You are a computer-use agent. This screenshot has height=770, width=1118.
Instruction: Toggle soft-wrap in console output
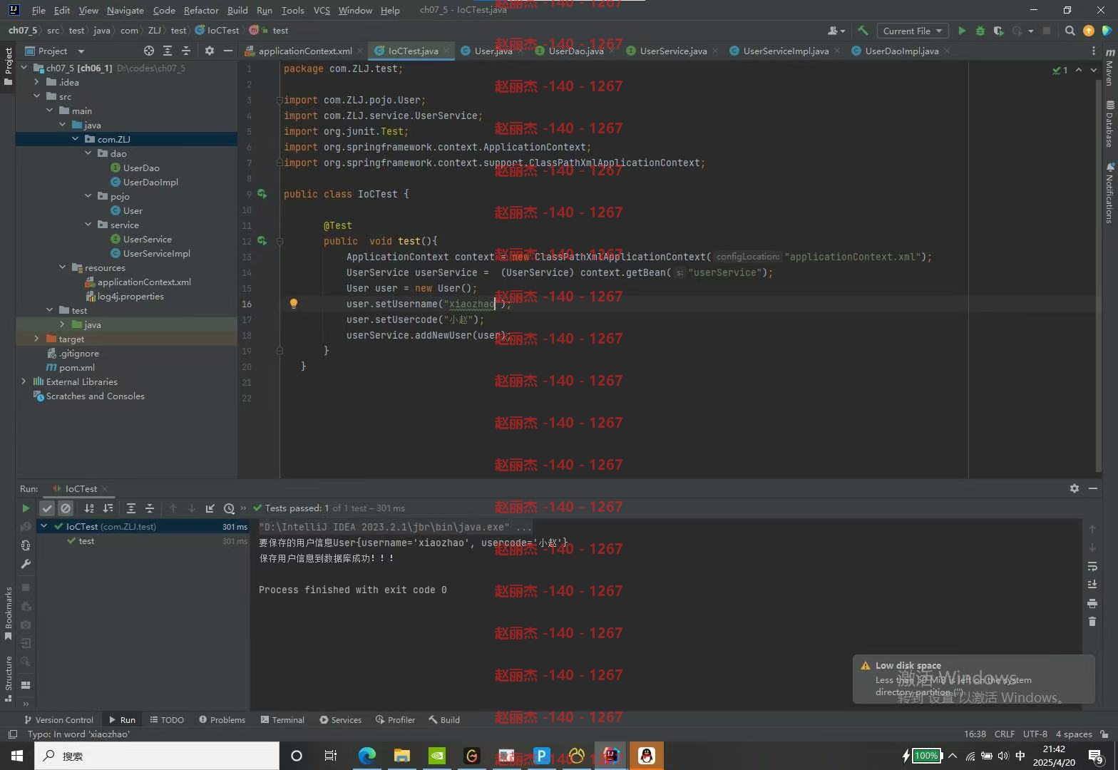coord(1092,566)
